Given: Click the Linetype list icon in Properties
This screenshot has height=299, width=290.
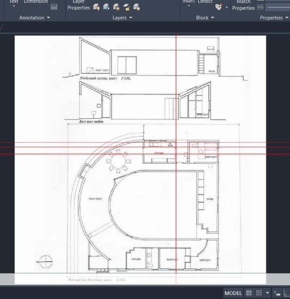Looking at the screenshot, I should point(260,7).
